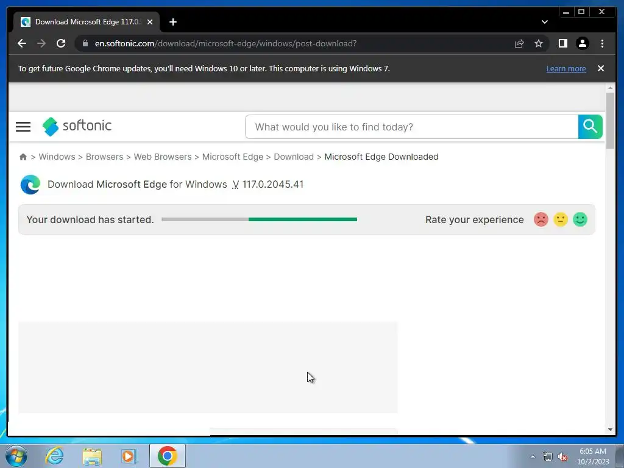The width and height of the screenshot is (624, 468).
Task: Open the Chrome profile avatar
Action: [582, 43]
